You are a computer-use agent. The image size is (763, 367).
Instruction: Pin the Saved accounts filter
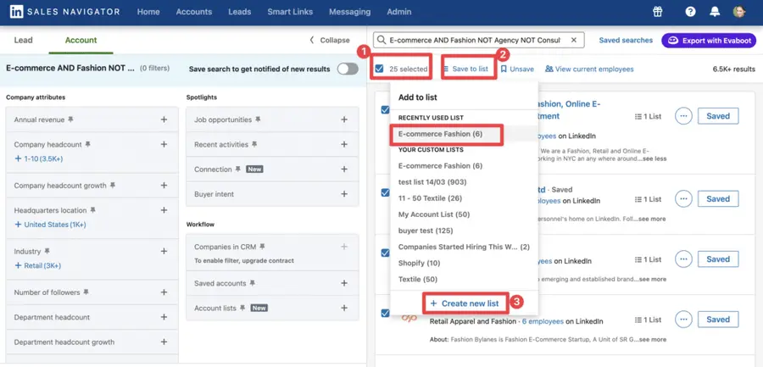click(252, 283)
